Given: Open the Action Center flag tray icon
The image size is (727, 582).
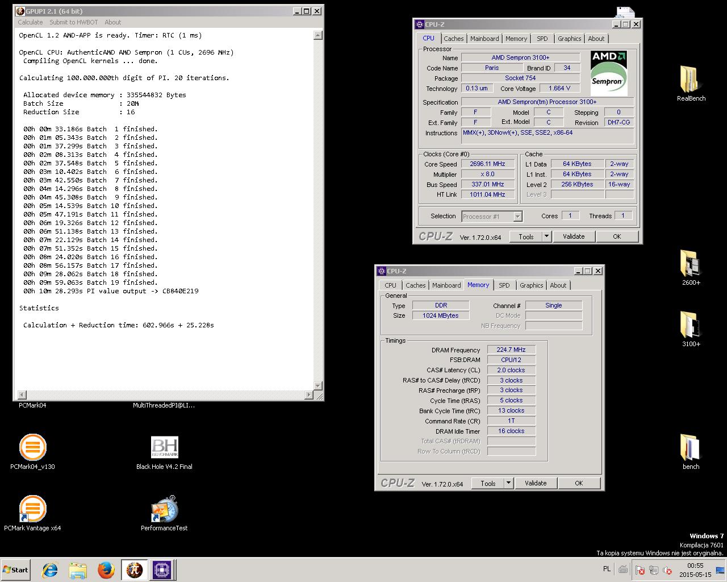Looking at the screenshot, I should click(x=640, y=570).
